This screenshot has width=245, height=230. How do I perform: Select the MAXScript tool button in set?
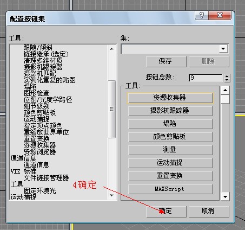(170, 189)
